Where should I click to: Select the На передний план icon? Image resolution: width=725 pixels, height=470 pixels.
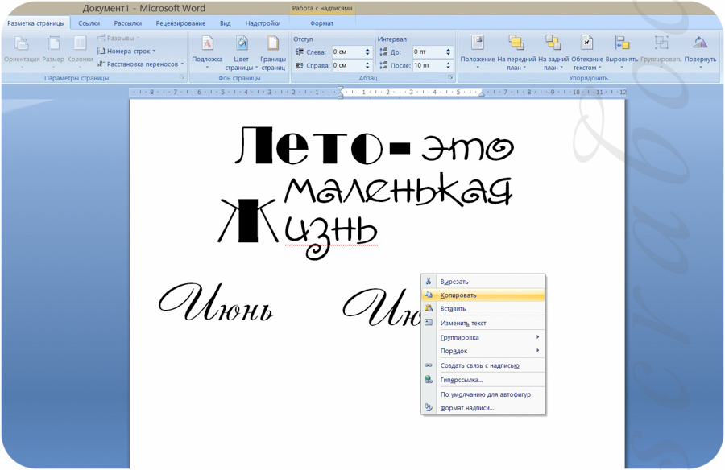pyautogui.click(x=516, y=43)
